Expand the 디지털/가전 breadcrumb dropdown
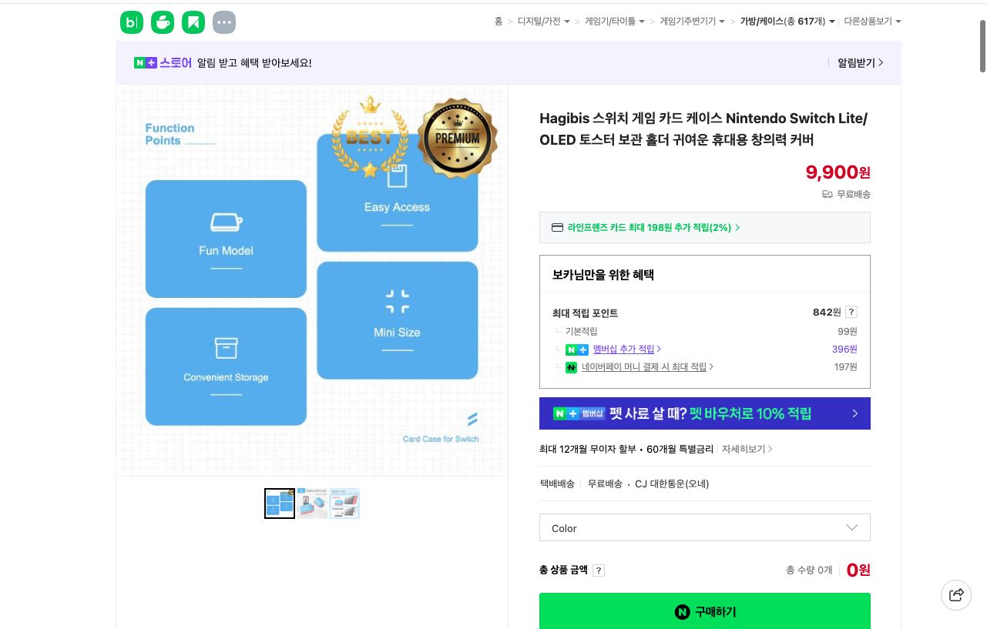This screenshot has width=987, height=629. click(x=542, y=22)
